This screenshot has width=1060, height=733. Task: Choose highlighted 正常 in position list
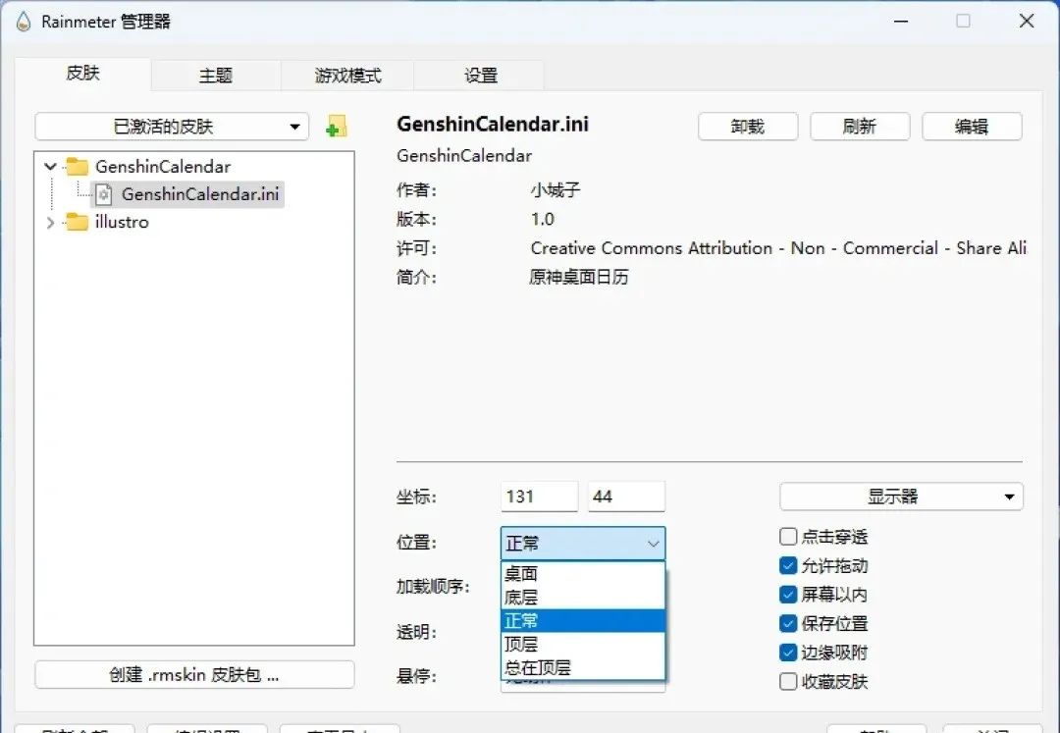[583, 621]
